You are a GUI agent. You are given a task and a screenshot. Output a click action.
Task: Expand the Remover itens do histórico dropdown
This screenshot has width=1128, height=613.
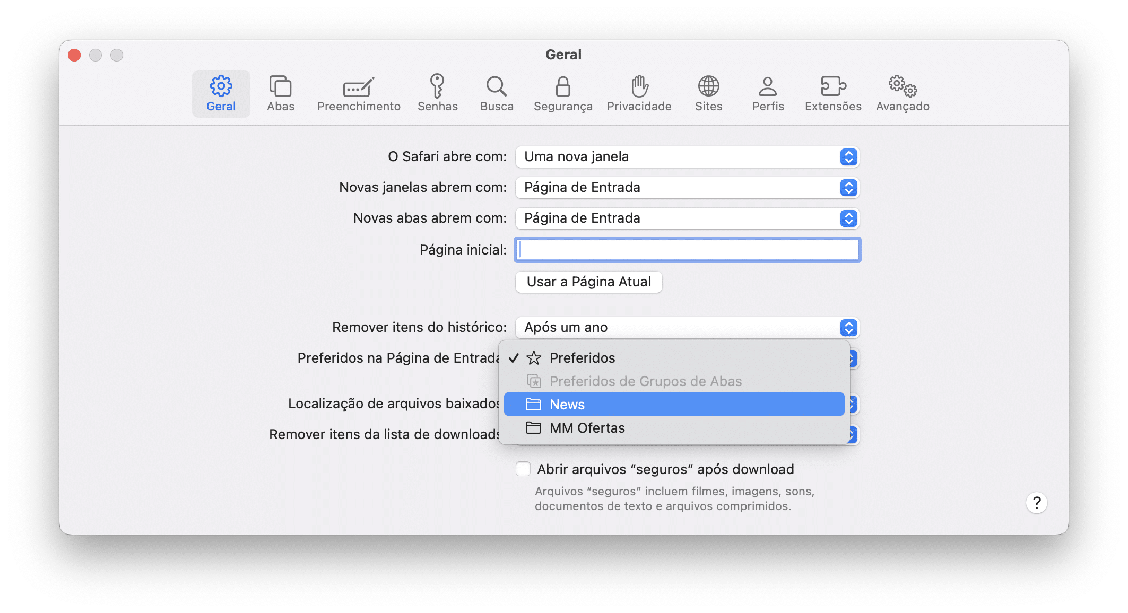pos(687,328)
